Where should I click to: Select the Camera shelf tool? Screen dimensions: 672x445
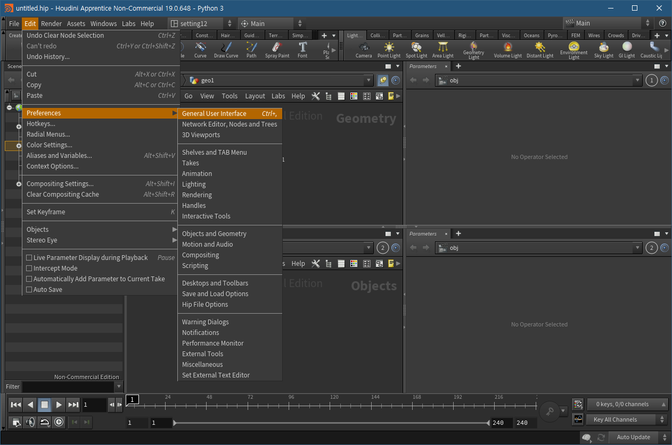pos(364,50)
